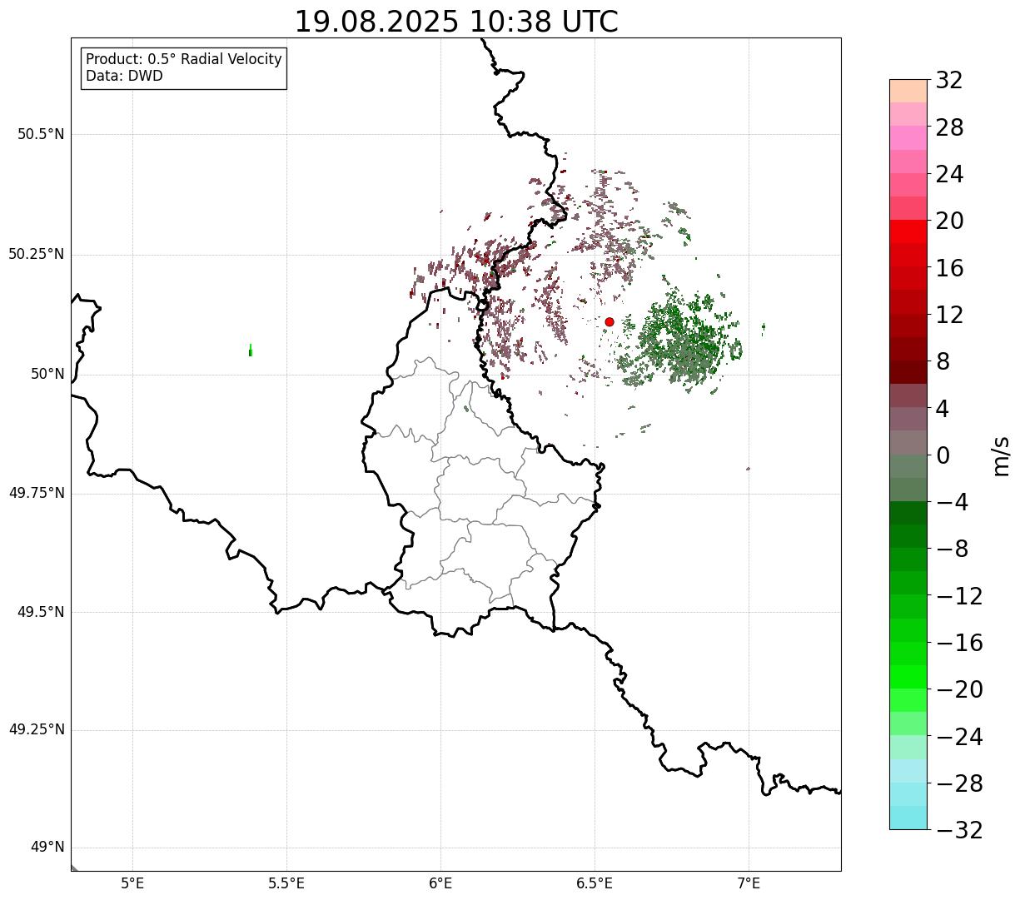Click the −12 tick on colorbar
1020x900 pixels.
pos(959,596)
